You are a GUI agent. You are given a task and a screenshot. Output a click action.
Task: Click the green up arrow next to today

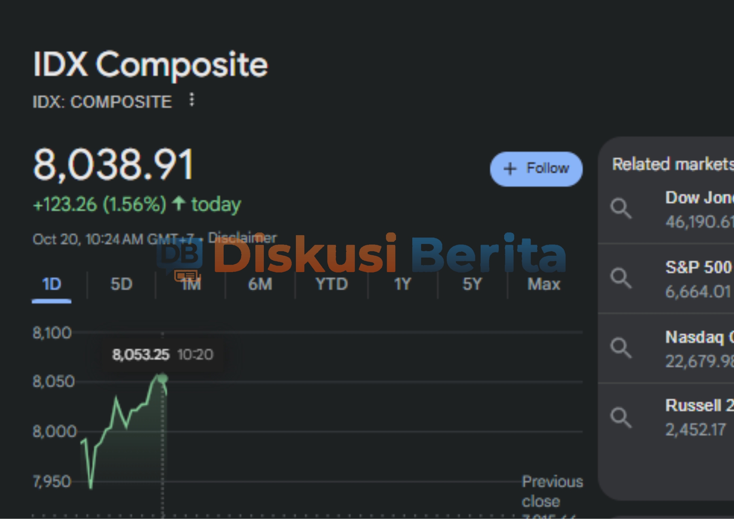[179, 203]
